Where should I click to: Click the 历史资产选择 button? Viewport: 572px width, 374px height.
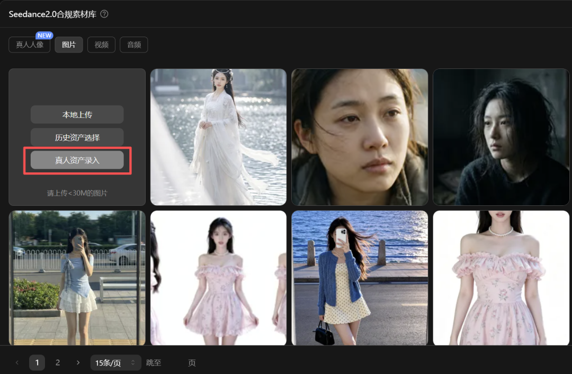click(77, 137)
